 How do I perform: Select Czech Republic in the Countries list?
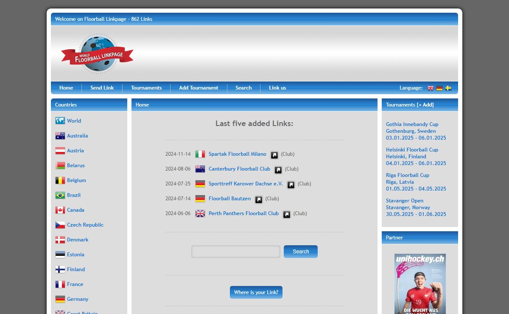pos(85,225)
